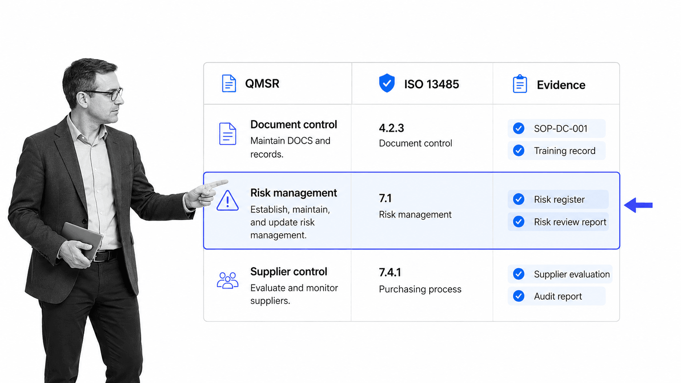Click the QMSR document icon in header

(x=228, y=83)
